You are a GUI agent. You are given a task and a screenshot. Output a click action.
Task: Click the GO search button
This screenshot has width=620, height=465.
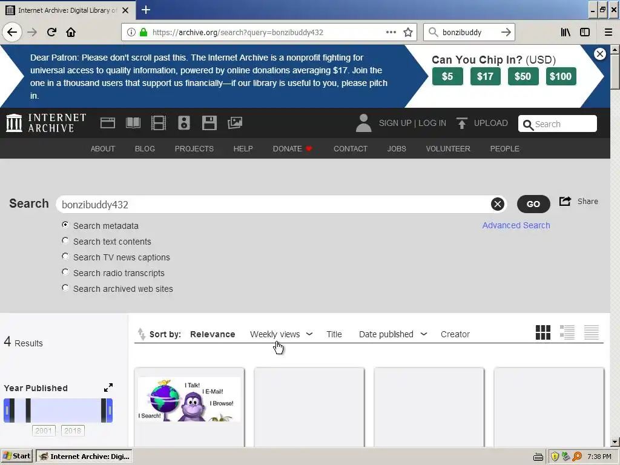(533, 204)
